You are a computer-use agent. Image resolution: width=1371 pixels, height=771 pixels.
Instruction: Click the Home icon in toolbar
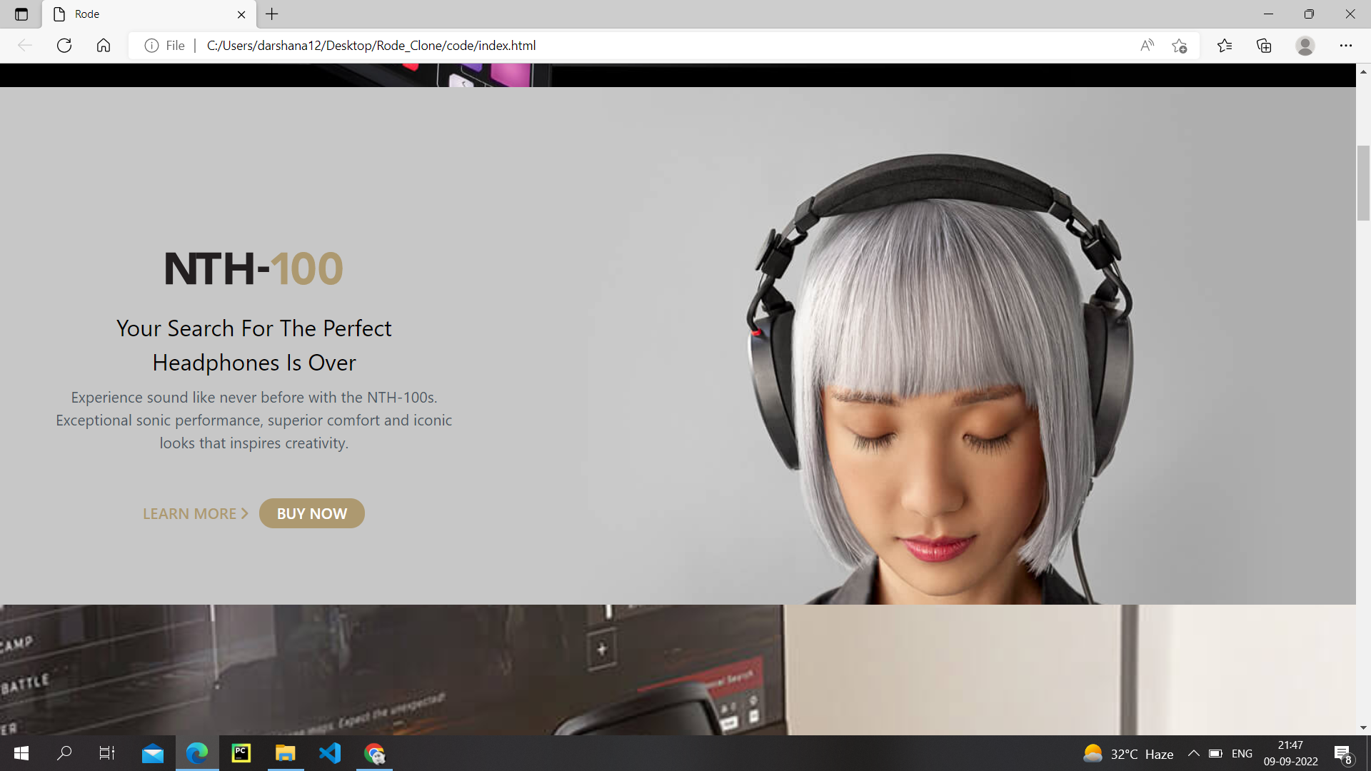coord(104,46)
